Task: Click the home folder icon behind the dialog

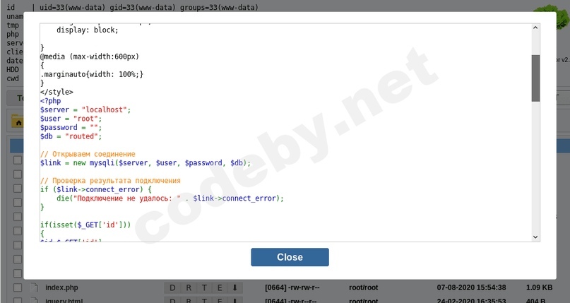Action: pos(17,122)
